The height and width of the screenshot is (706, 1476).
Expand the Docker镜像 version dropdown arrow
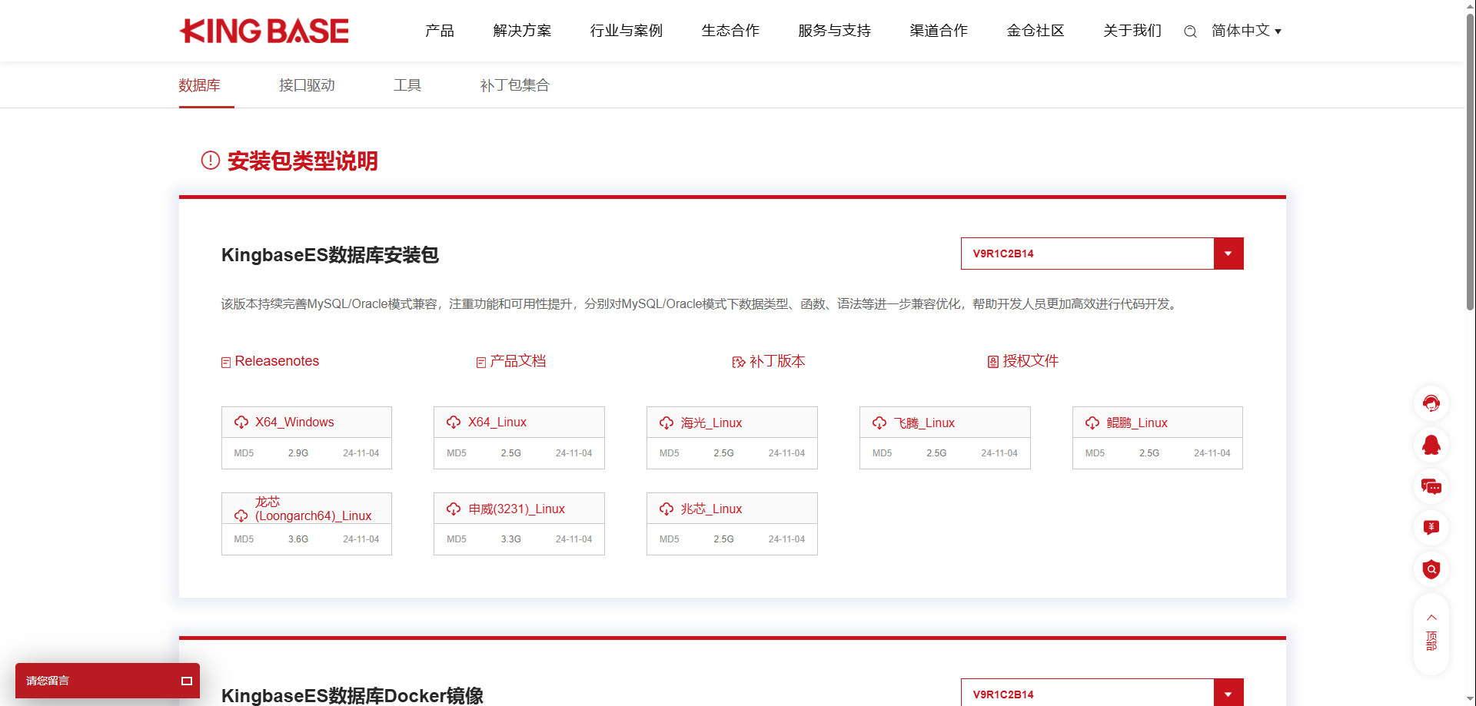[x=1228, y=693]
